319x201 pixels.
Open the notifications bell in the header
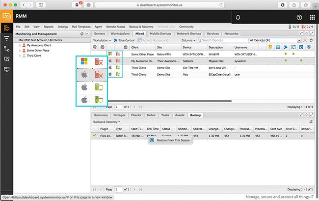tap(238, 18)
